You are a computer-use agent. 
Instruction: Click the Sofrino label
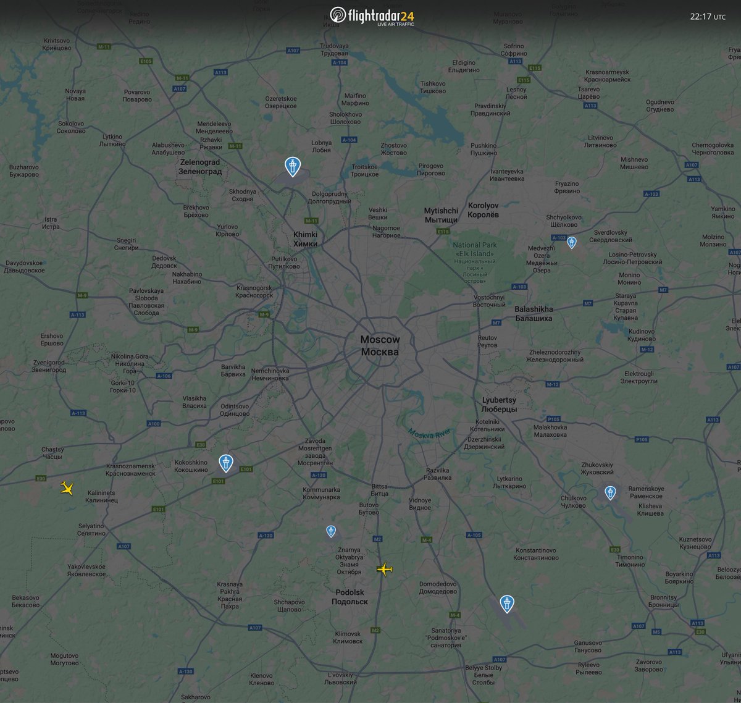point(514,50)
